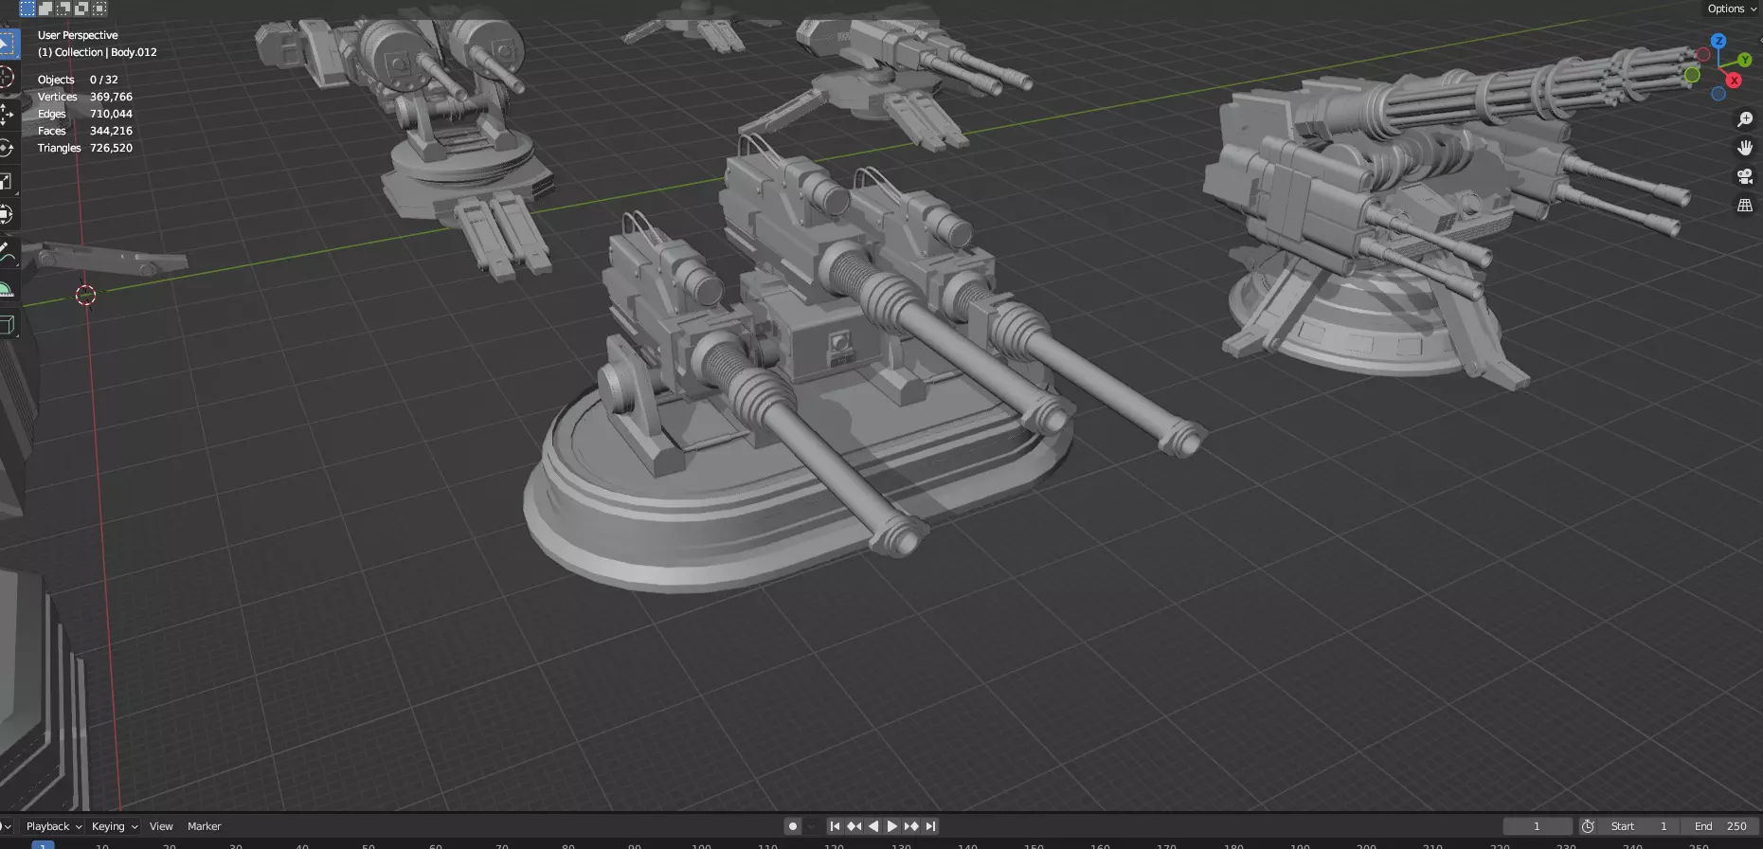1763x849 pixels.
Task: Open the Options dropdown
Action: [x=1732, y=9]
